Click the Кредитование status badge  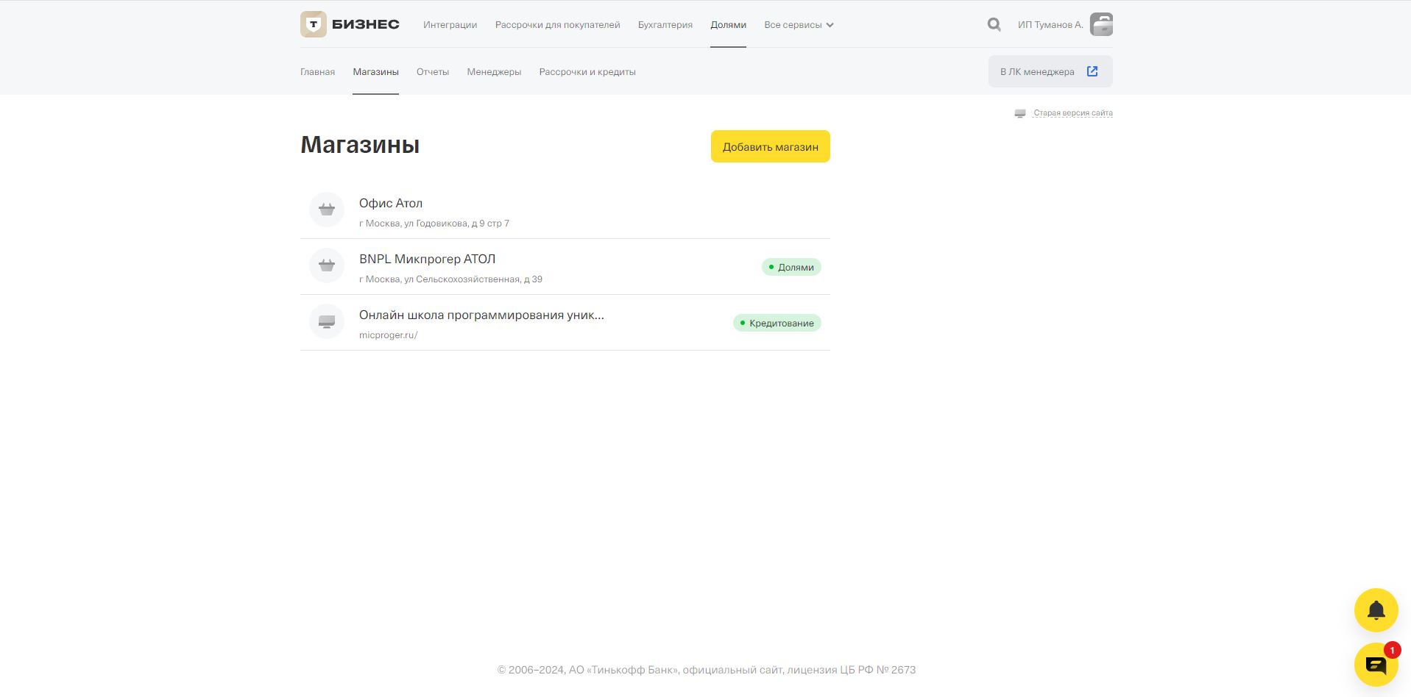[x=777, y=323]
